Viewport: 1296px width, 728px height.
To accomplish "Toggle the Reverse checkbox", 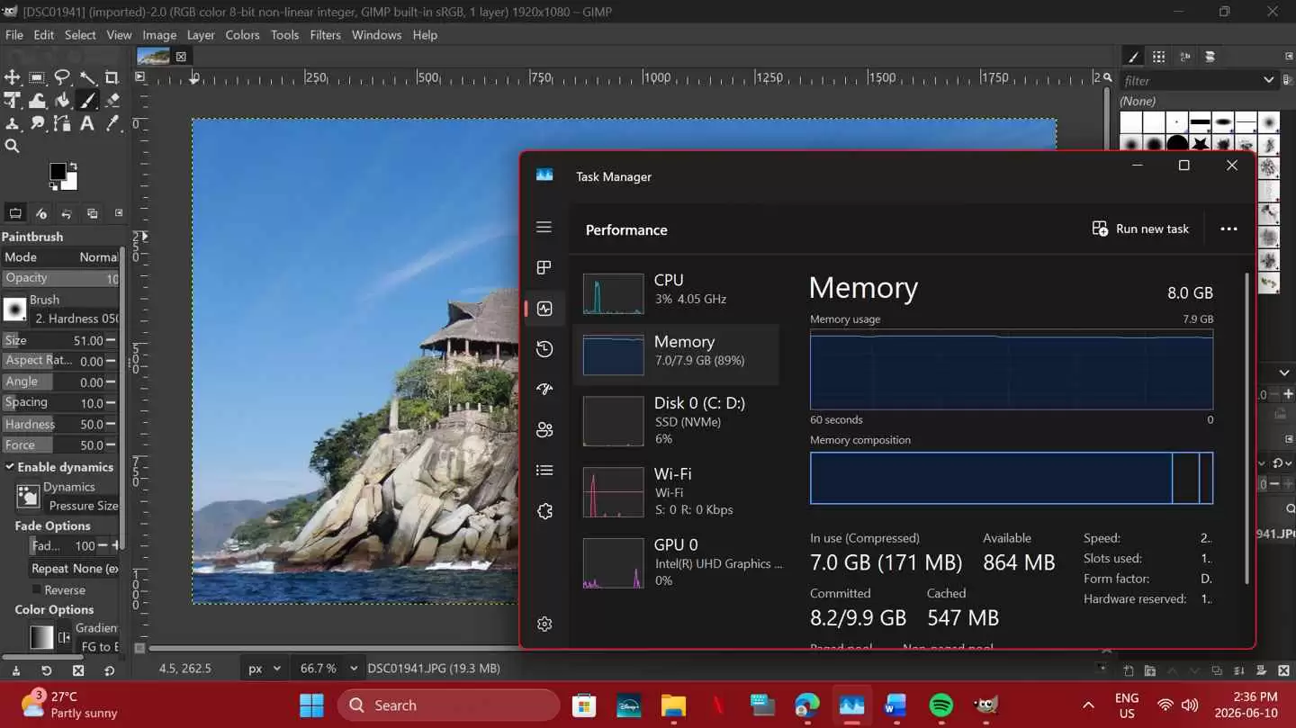I will 37,590.
